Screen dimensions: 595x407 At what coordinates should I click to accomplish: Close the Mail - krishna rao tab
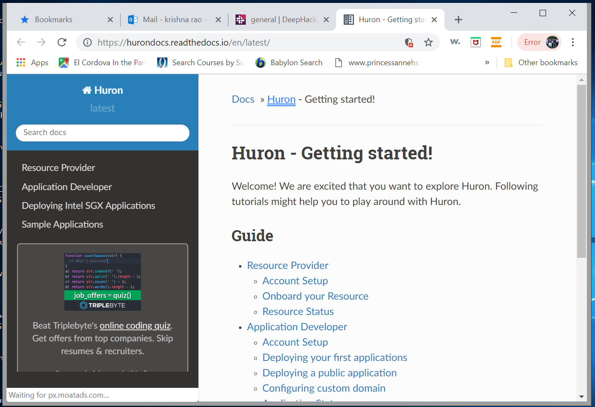(x=218, y=20)
